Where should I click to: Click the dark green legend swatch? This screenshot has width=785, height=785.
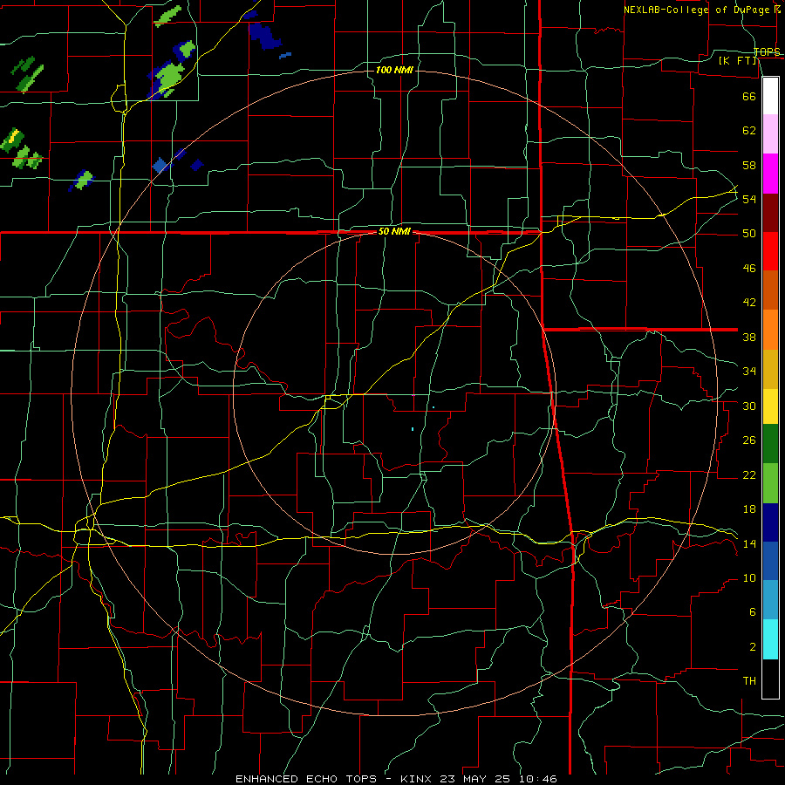(770, 444)
